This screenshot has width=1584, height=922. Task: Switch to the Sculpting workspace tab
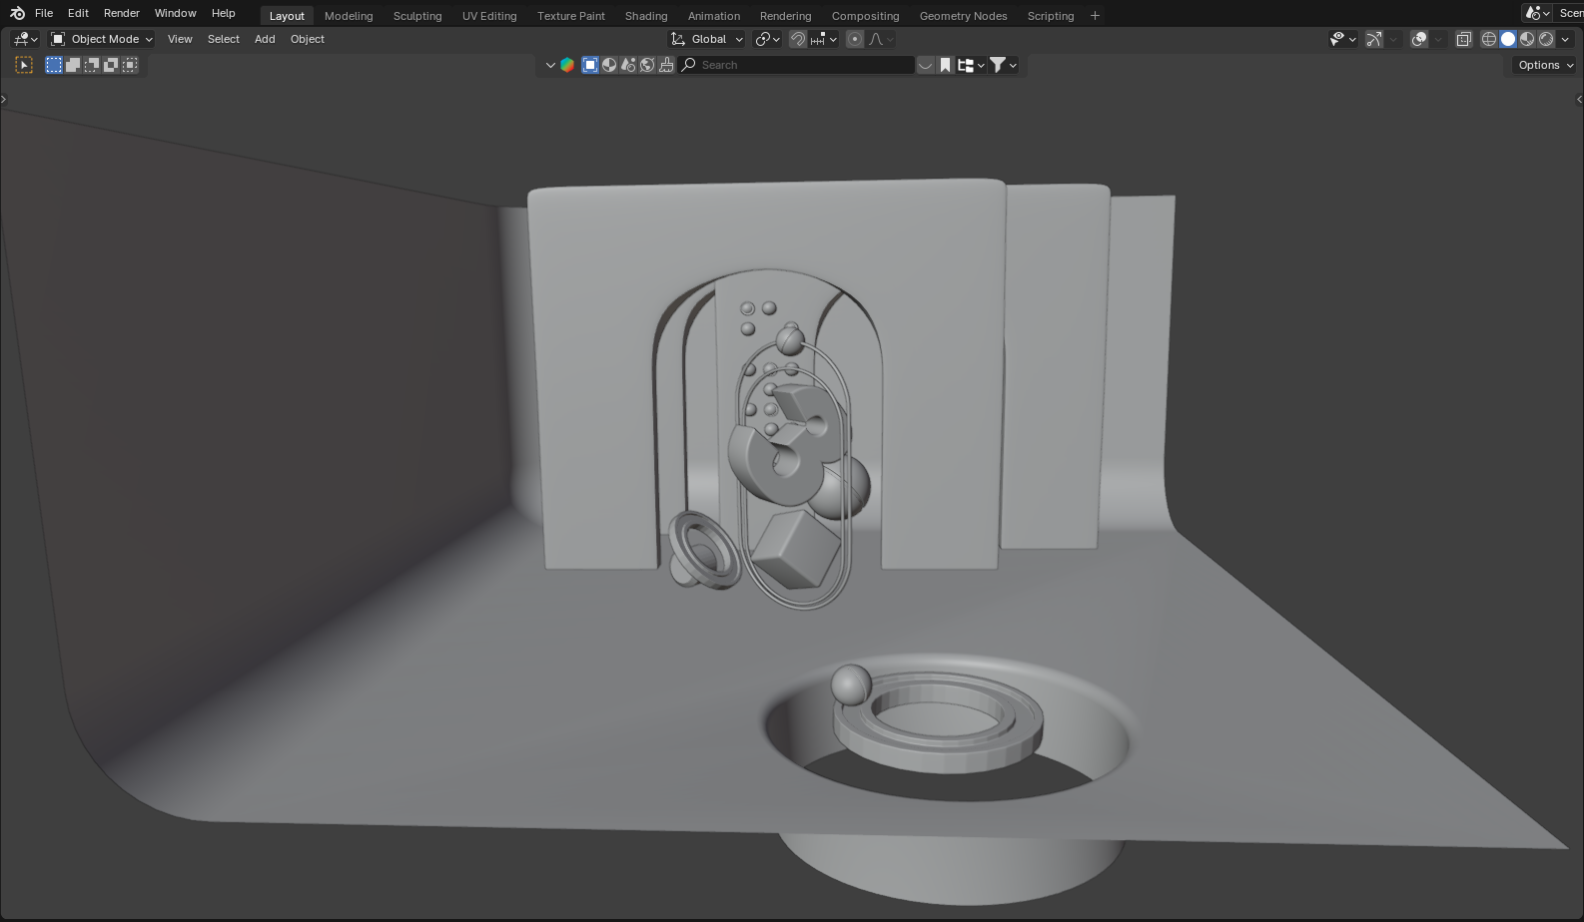(416, 16)
